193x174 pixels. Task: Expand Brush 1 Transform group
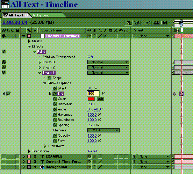(x=45, y=146)
